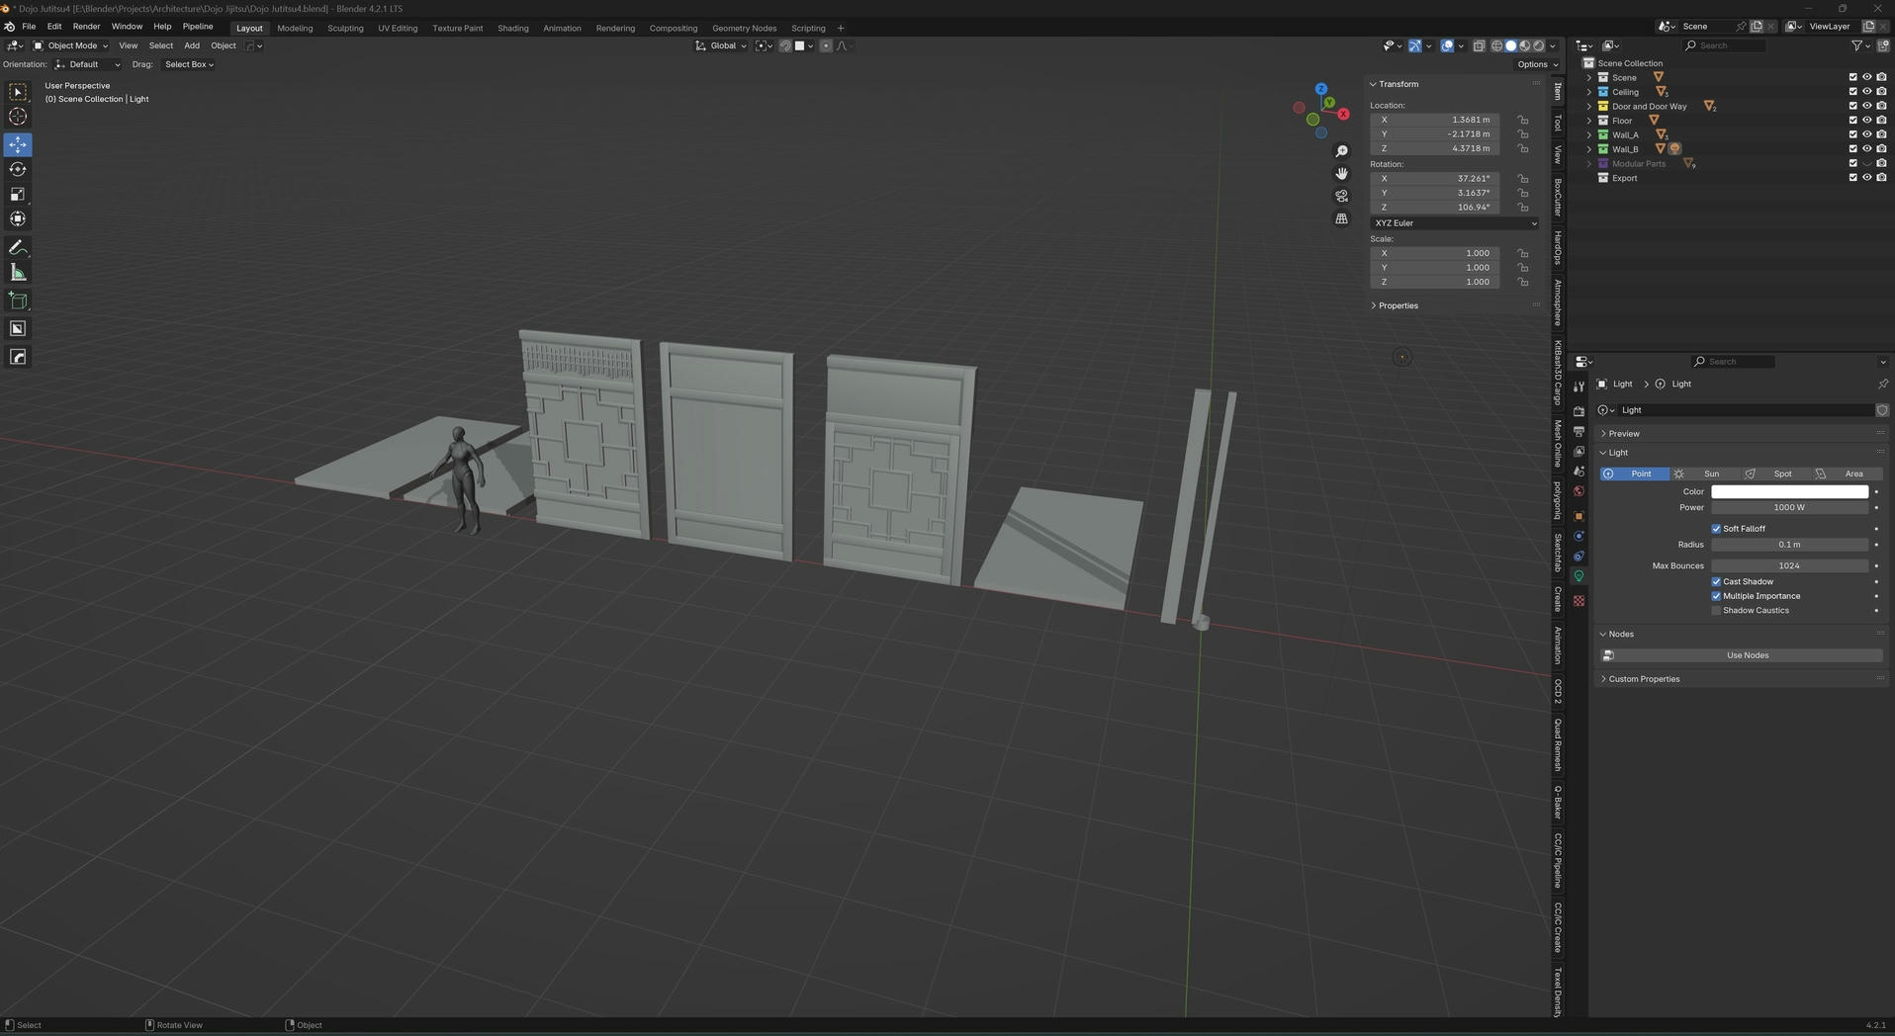Activate the Measure tool

(18, 272)
